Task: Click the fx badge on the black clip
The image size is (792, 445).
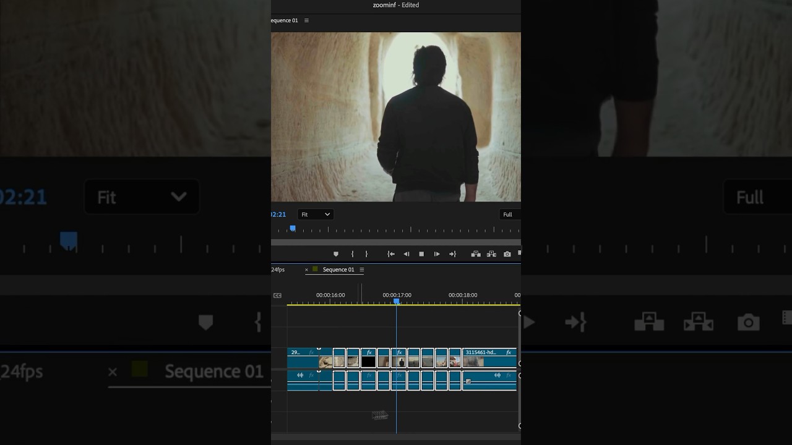Action: [369, 352]
